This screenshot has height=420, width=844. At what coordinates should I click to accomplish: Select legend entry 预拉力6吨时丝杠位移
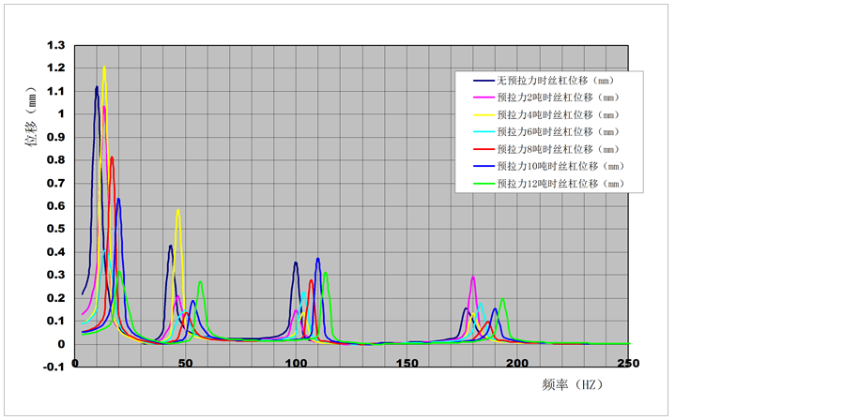click(558, 132)
